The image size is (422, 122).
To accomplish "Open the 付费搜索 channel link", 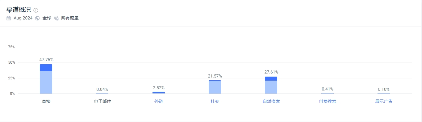I will coord(328,101).
